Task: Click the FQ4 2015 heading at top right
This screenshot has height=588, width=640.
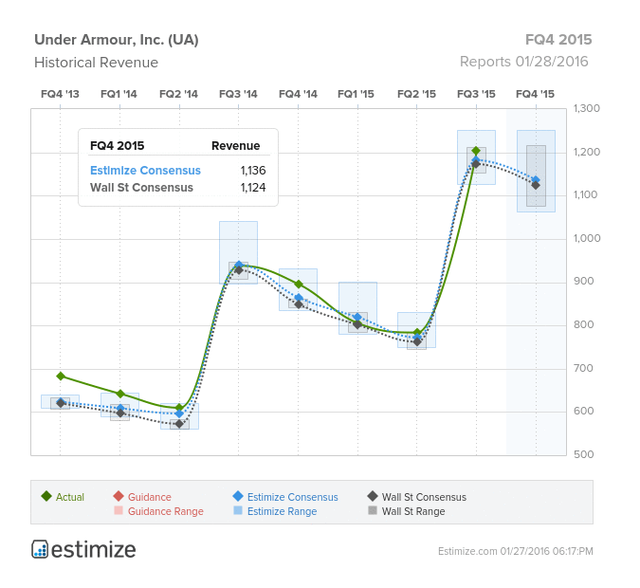Action: [x=558, y=40]
